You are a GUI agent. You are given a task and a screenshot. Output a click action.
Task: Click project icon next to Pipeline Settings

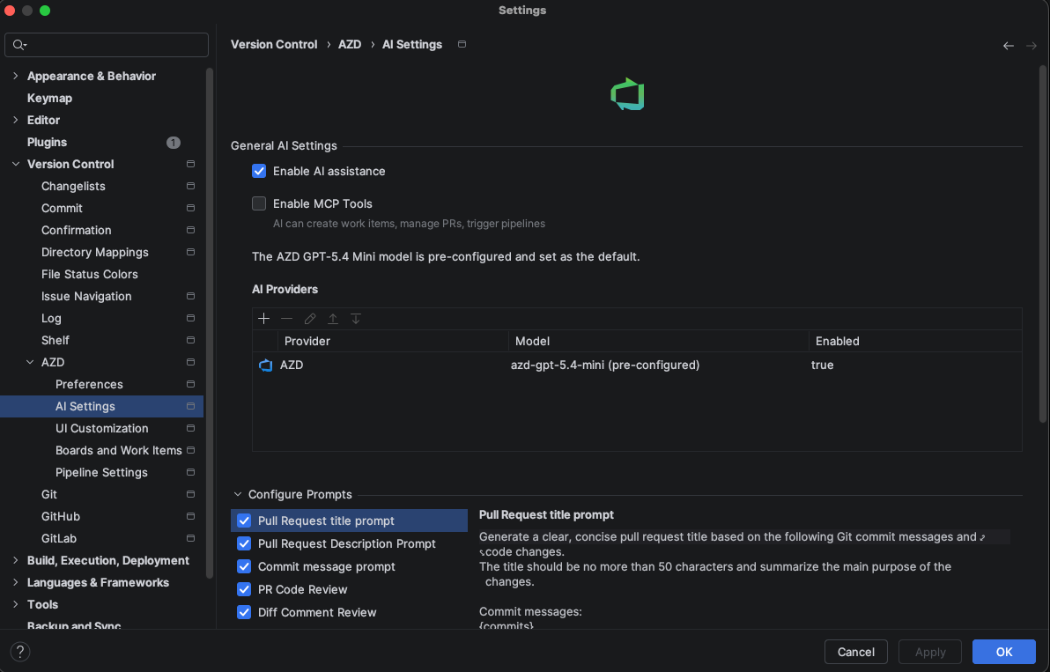[x=190, y=472]
